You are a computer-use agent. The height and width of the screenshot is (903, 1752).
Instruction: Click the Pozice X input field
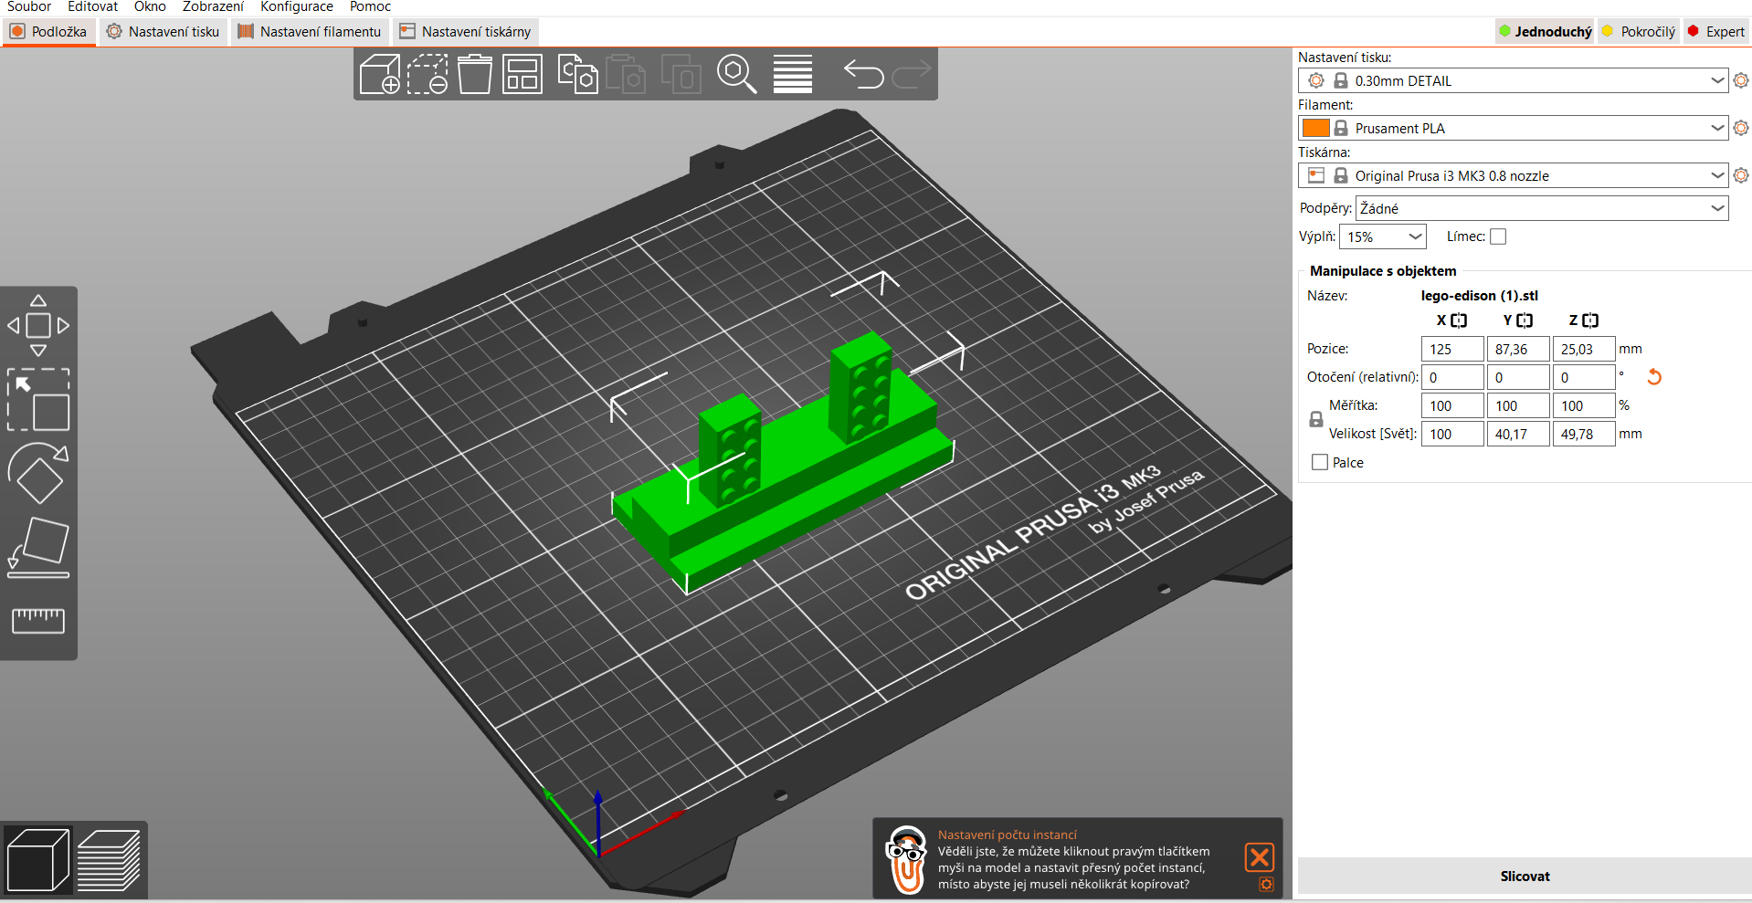[1452, 349]
